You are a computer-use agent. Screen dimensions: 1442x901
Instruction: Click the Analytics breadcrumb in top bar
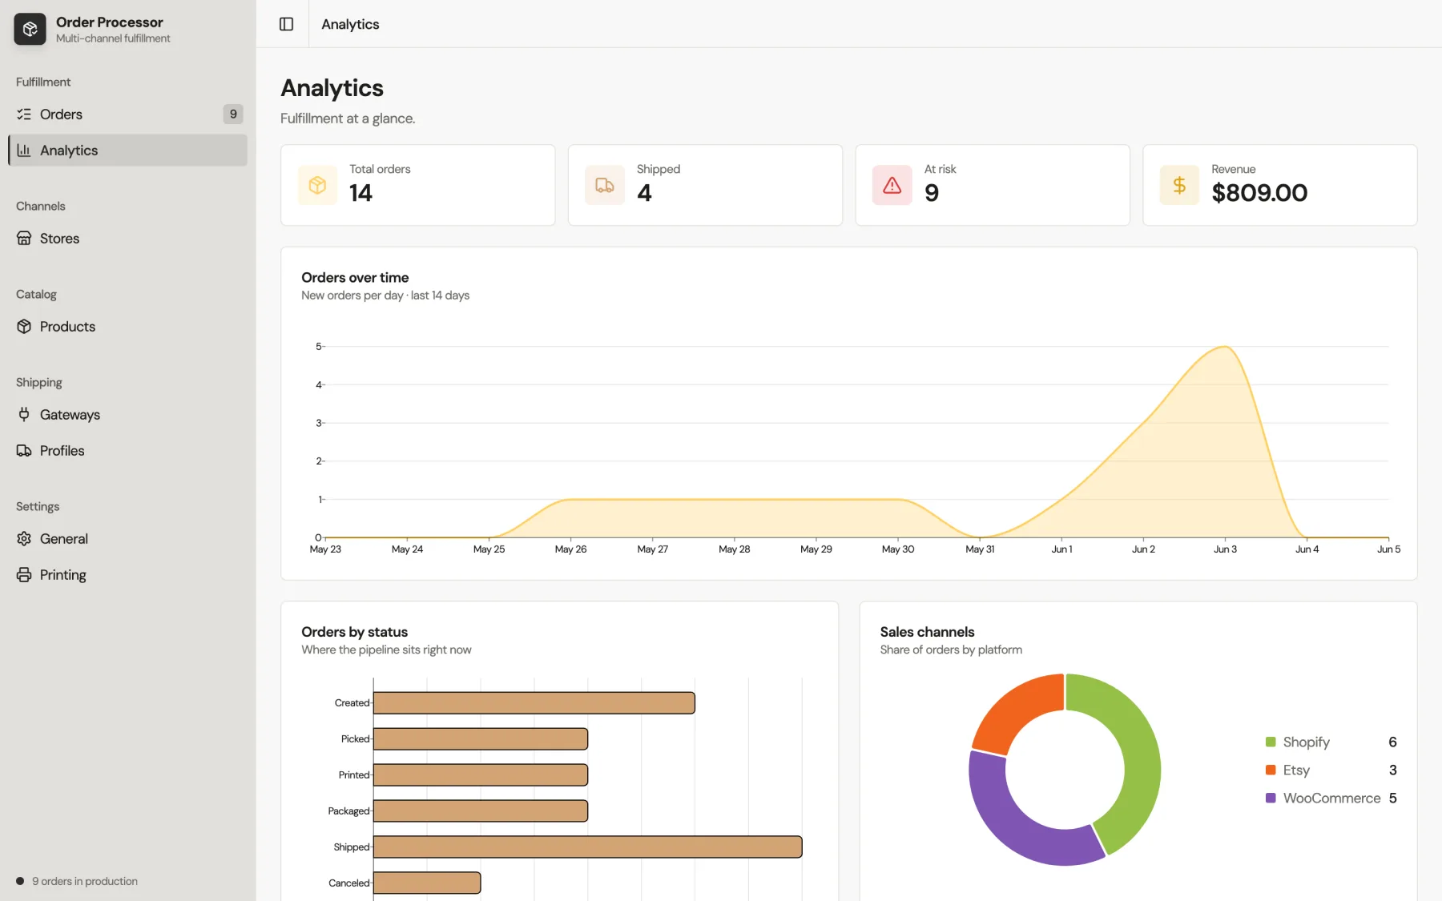350,24
